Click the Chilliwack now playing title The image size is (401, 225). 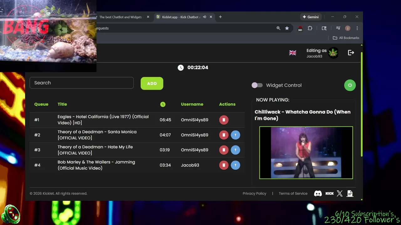[303, 115]
